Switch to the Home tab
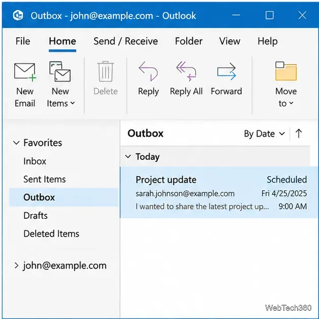This screenshot has height=319, width=319. [x=63, y=41]
